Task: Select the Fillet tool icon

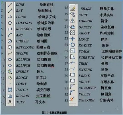Action: pos(73,93)
